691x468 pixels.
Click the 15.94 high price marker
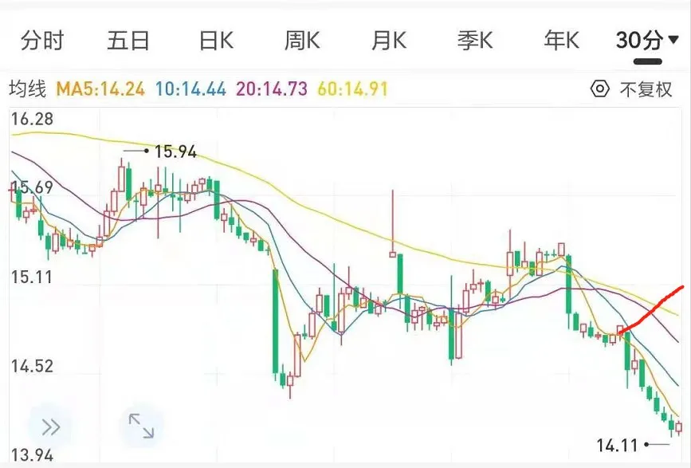(x=175, y=151)
